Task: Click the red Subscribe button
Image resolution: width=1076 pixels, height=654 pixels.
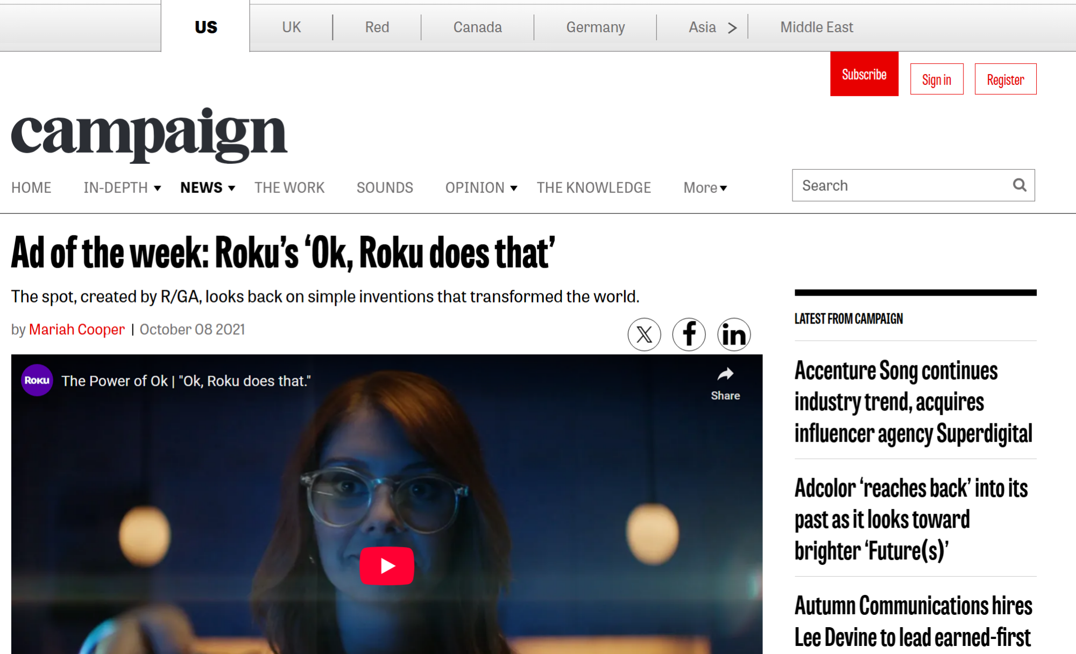Action: (x=864, y=74)
